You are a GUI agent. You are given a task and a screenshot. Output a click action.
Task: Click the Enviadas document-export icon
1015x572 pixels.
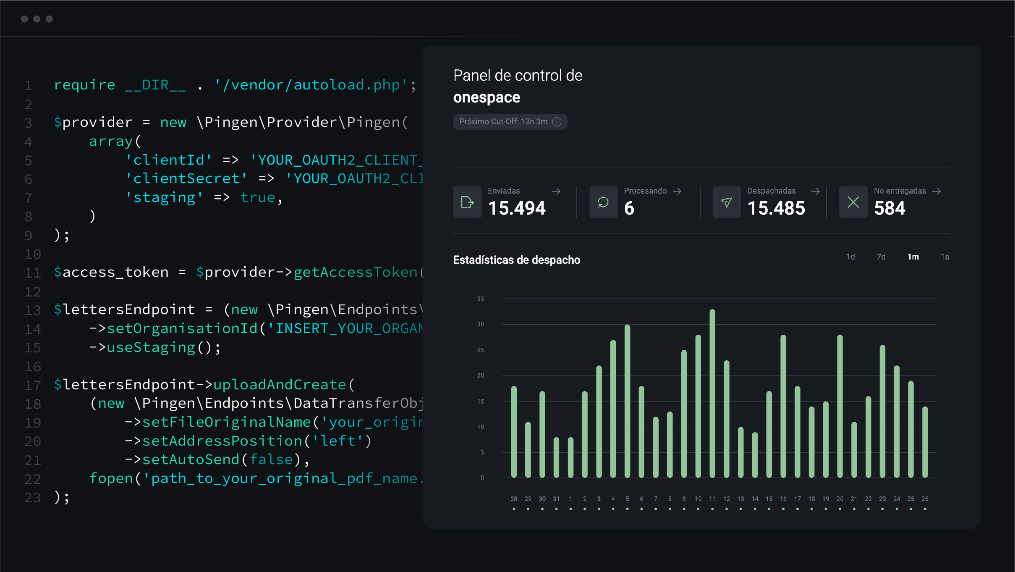[x=467, y=202]
